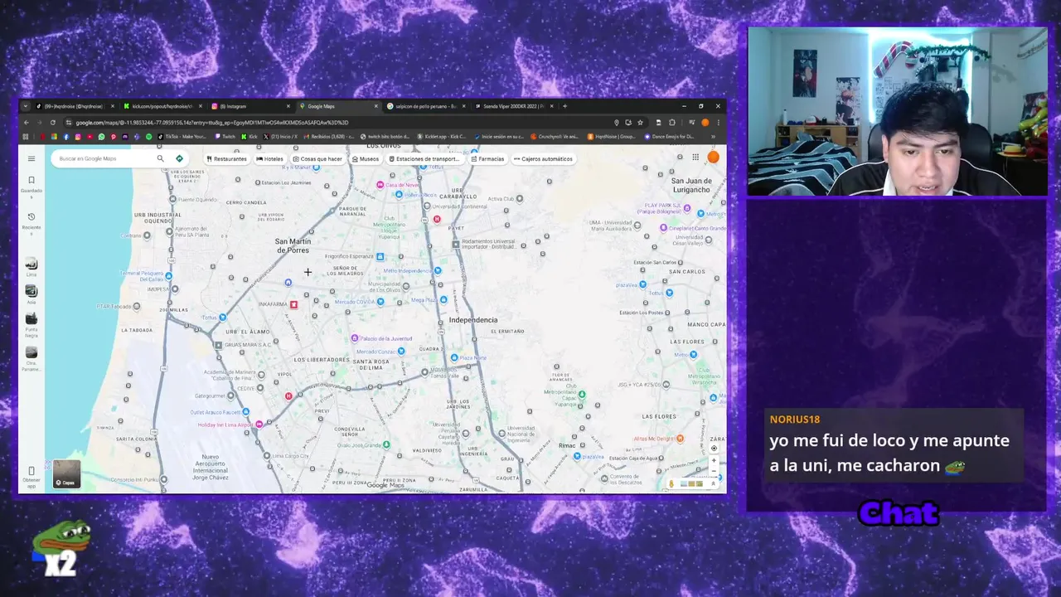The height and width of the screenshot is (597, 1061).
Task: Click the Mega Plaza shopping marker
Action: click(x=443, y=299)
